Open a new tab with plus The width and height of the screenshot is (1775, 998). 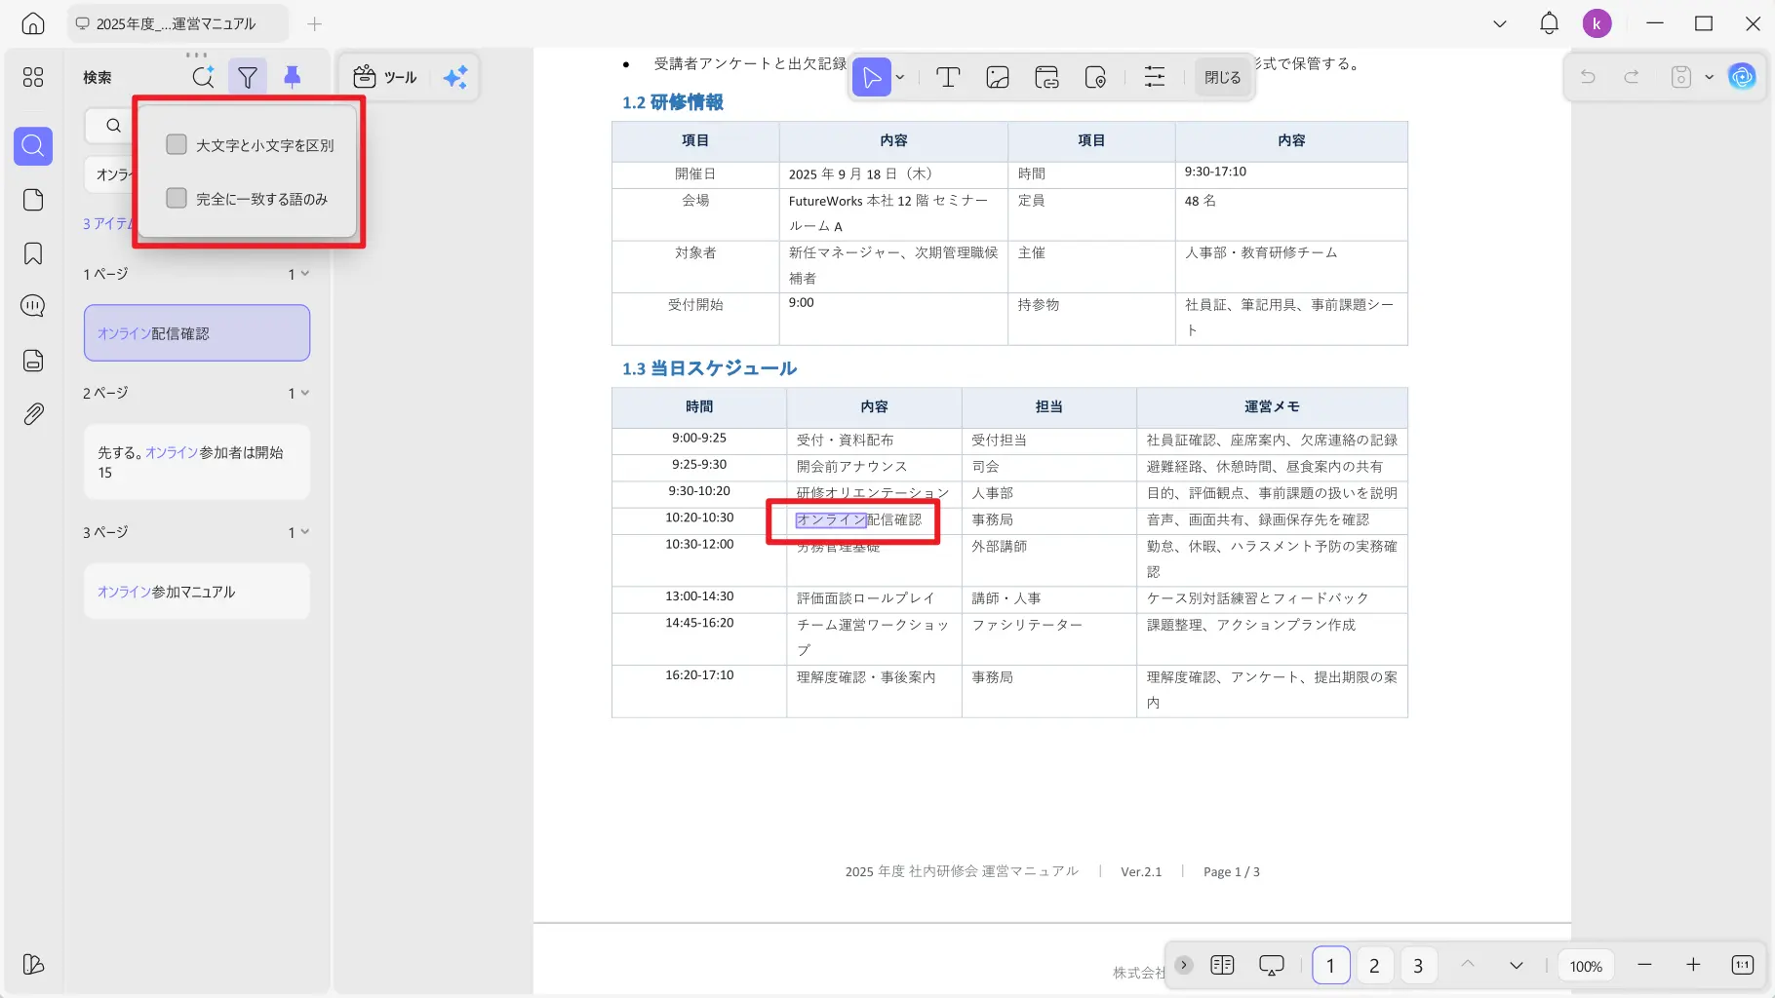[314, 23]
